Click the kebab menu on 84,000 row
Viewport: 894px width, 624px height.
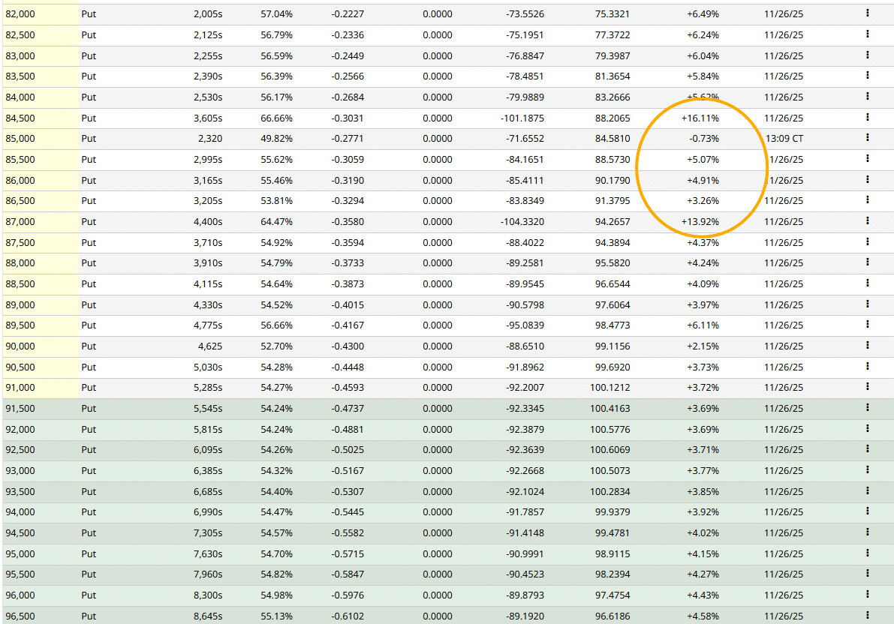click(867, 96)
